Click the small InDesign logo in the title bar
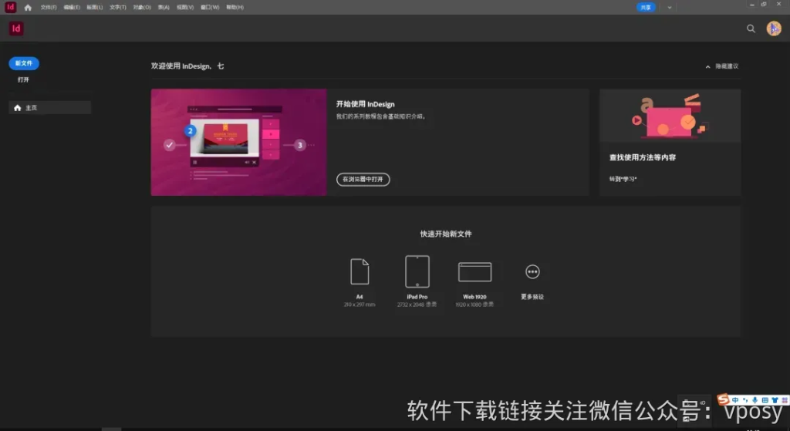 coord(11,7)
